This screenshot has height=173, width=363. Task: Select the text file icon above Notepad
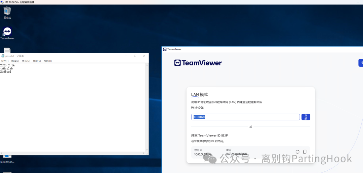[7, 50]
